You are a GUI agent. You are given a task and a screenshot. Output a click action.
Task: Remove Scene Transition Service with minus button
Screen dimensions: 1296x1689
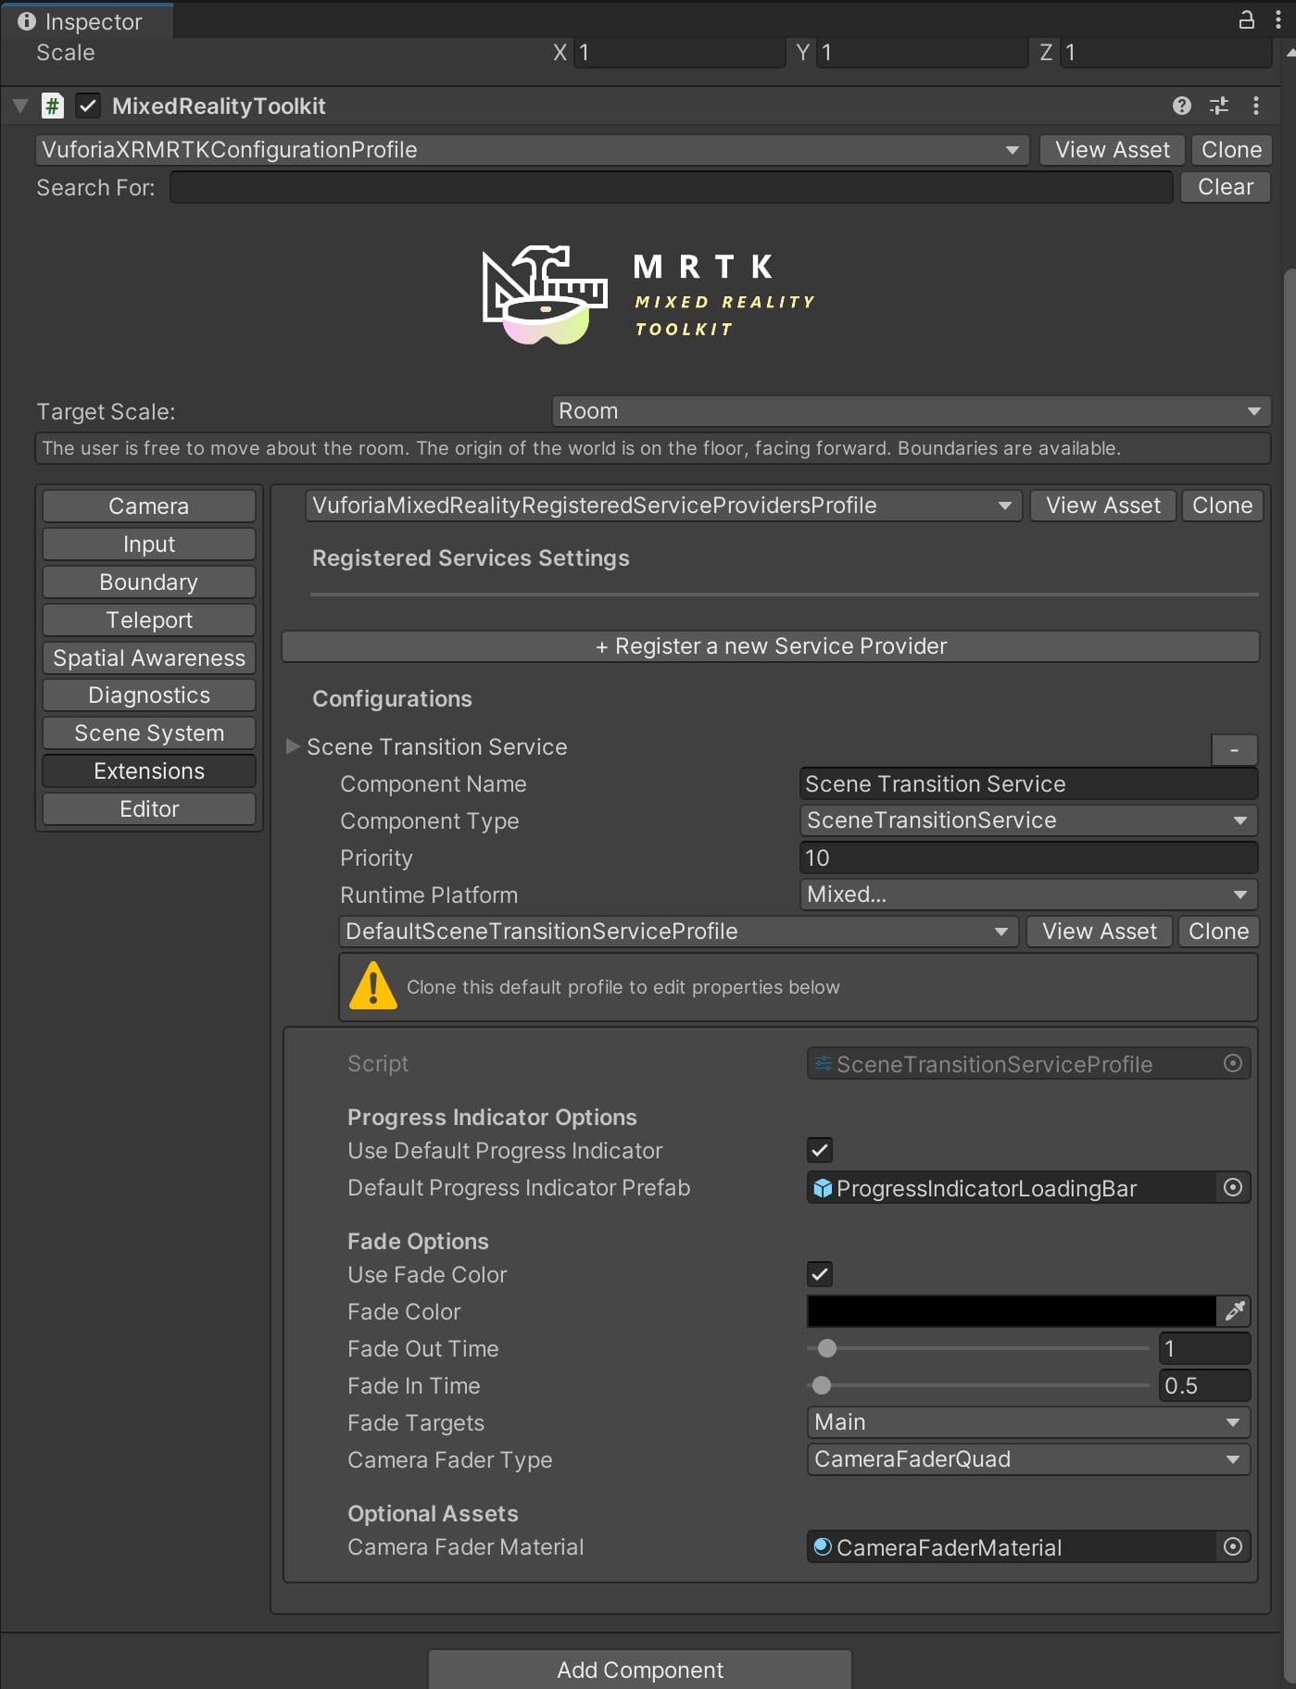tap(1234, 750)
